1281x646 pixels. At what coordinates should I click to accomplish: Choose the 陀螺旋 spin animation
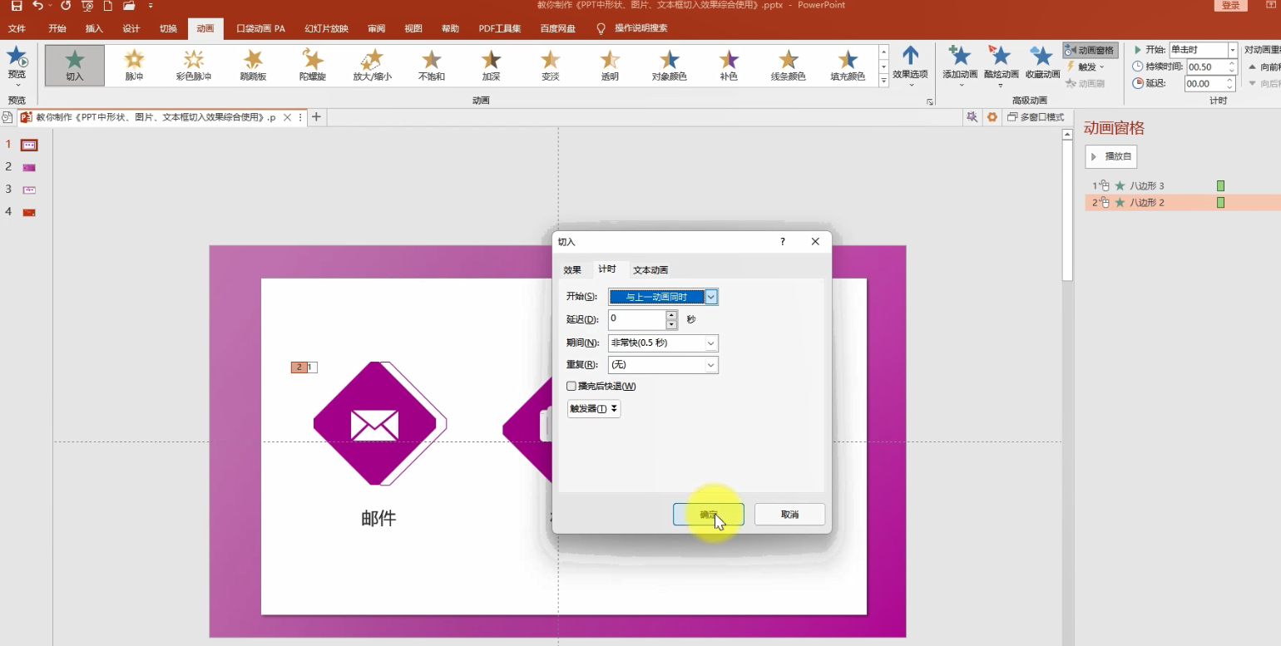pos(312,65)
